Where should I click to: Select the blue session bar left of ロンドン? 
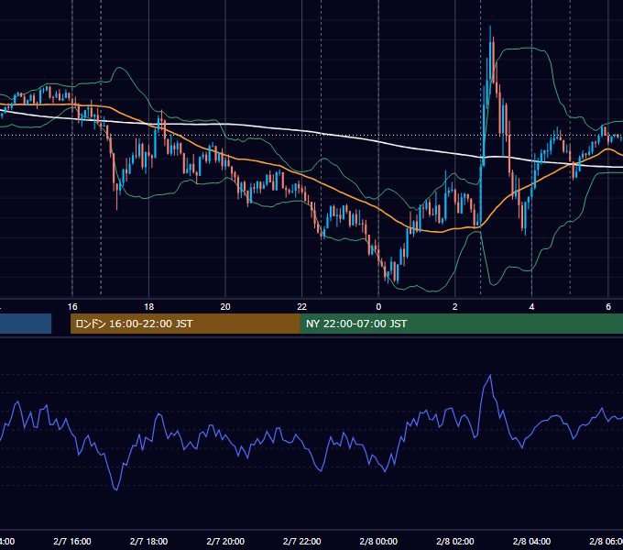(x=26, y=324)
